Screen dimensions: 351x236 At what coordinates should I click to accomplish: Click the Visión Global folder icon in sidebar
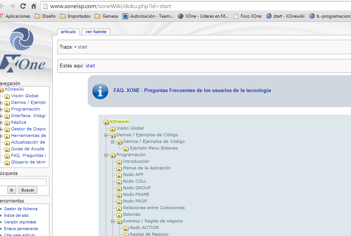click(x=7, y=96)
